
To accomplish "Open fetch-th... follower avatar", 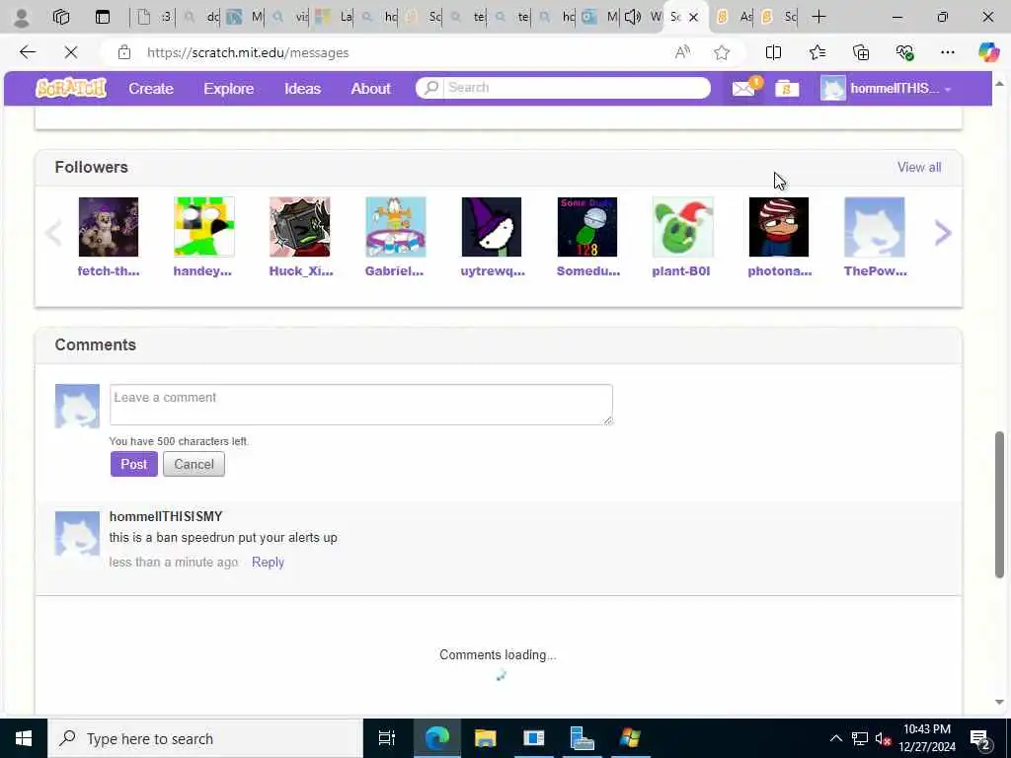I will click(x=109, y=227).
